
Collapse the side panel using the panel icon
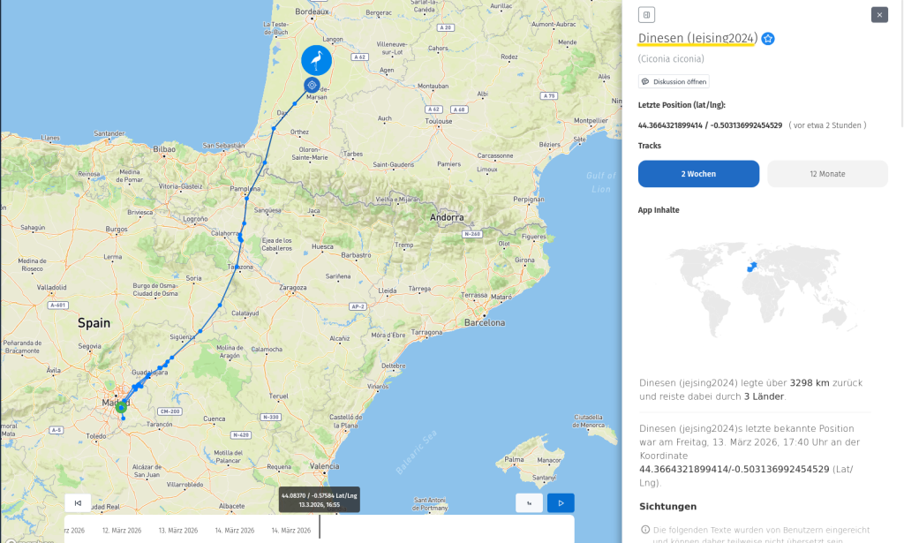[646, 14]
